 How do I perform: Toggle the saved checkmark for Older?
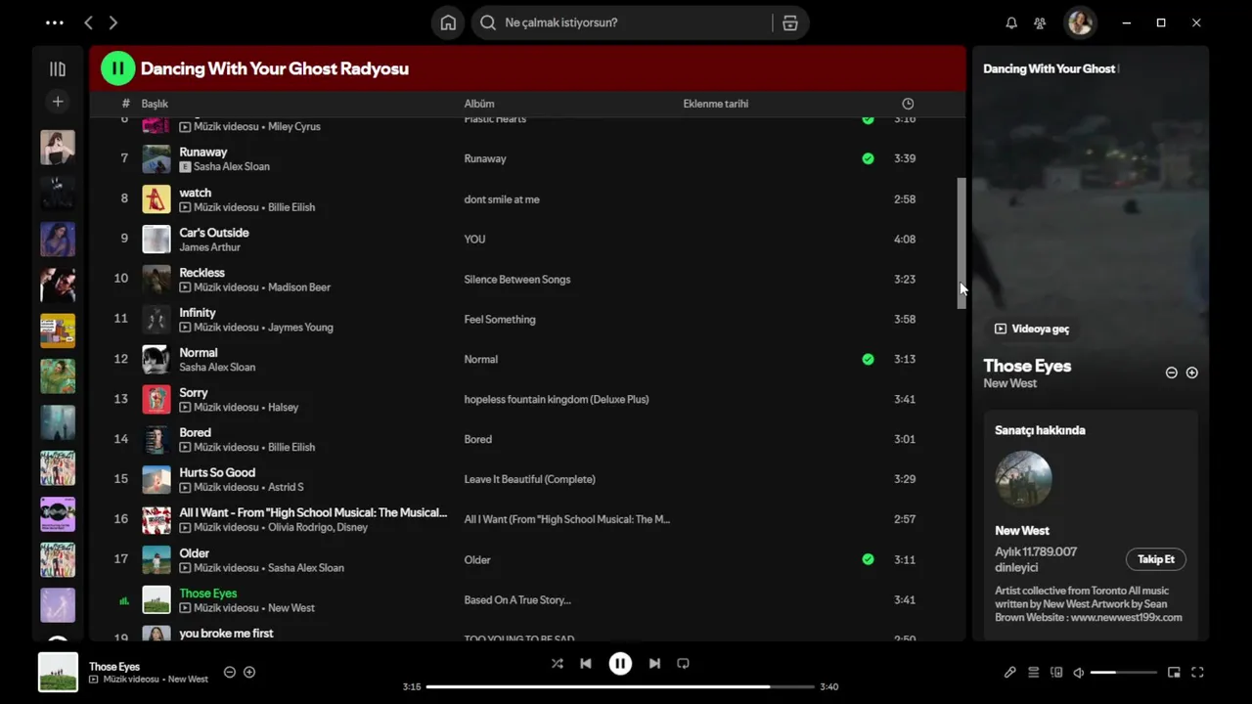pyautogui.click(x=868, y=559)
